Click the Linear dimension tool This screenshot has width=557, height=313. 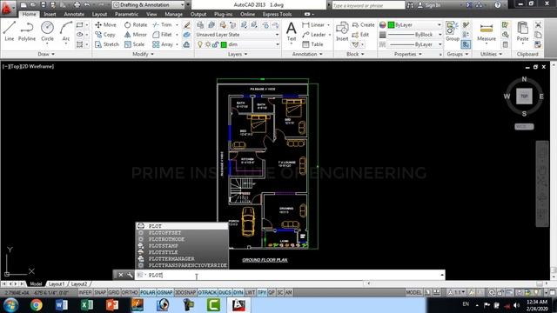(313, 25)
